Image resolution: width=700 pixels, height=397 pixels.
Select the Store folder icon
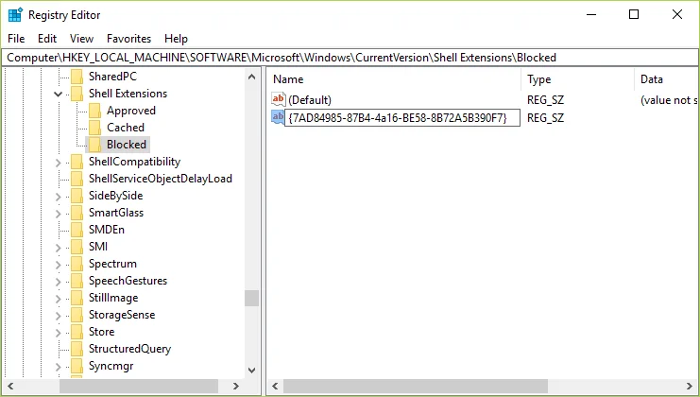77,332
